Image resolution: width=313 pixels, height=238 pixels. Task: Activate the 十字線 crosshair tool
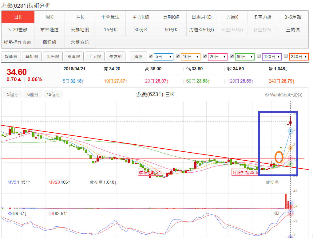click(x=95, y=57)
